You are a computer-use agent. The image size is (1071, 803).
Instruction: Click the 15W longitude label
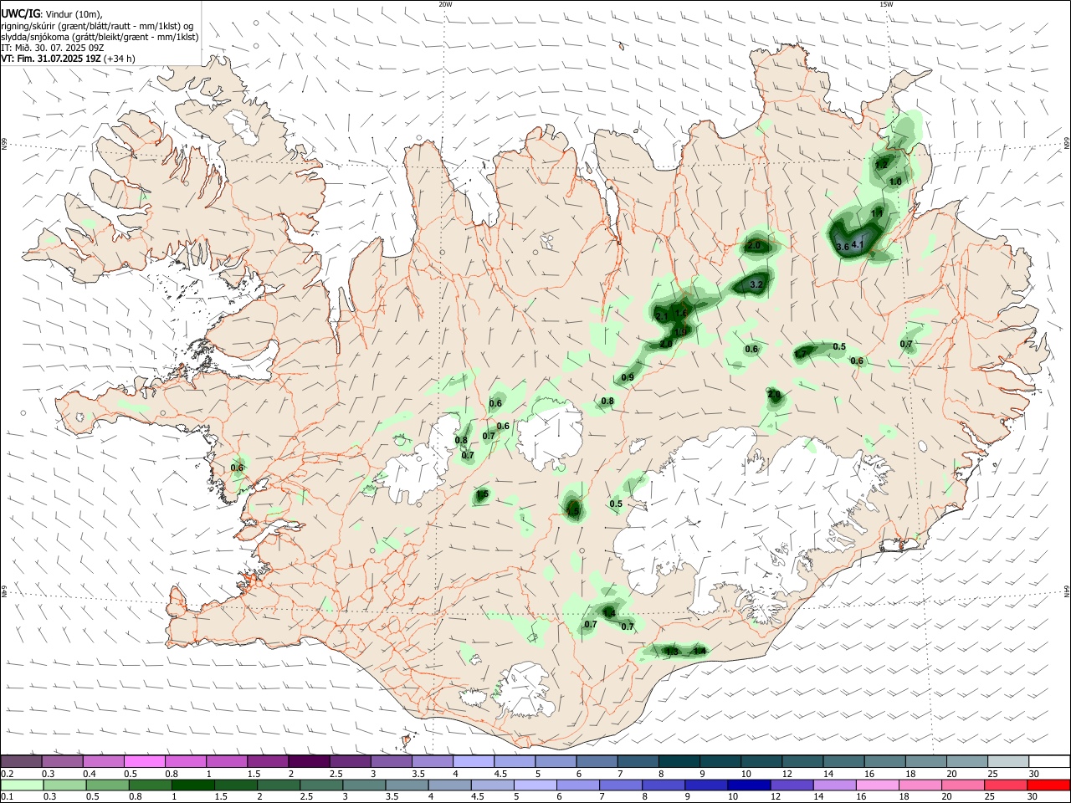[x=886, y=4]
